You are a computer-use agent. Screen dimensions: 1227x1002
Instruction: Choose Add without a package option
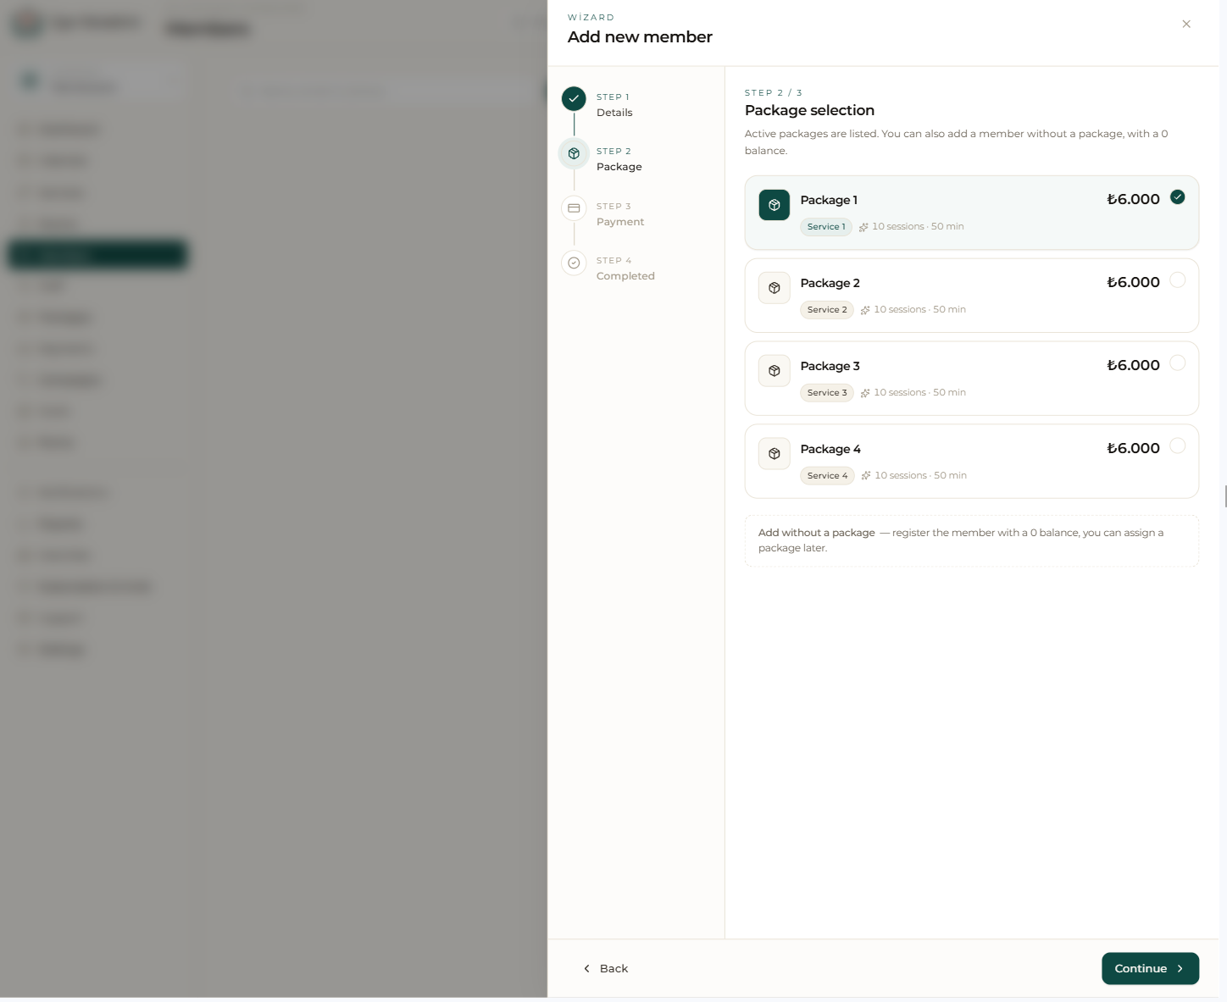point(971,540)
